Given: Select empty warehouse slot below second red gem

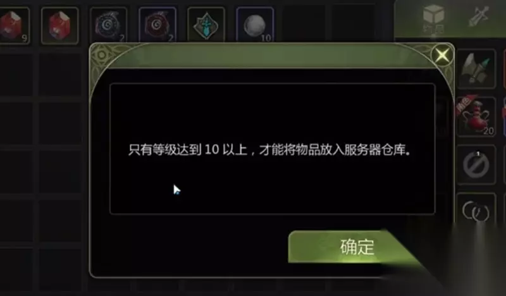Looking at the screenshot, I should click(59, 75).
